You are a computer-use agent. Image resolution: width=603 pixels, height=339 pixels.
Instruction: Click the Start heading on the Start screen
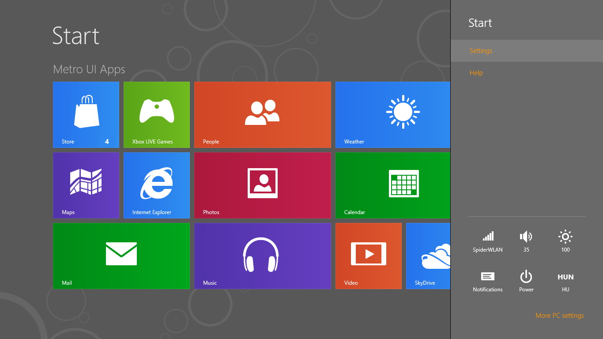tap(76, 36)
